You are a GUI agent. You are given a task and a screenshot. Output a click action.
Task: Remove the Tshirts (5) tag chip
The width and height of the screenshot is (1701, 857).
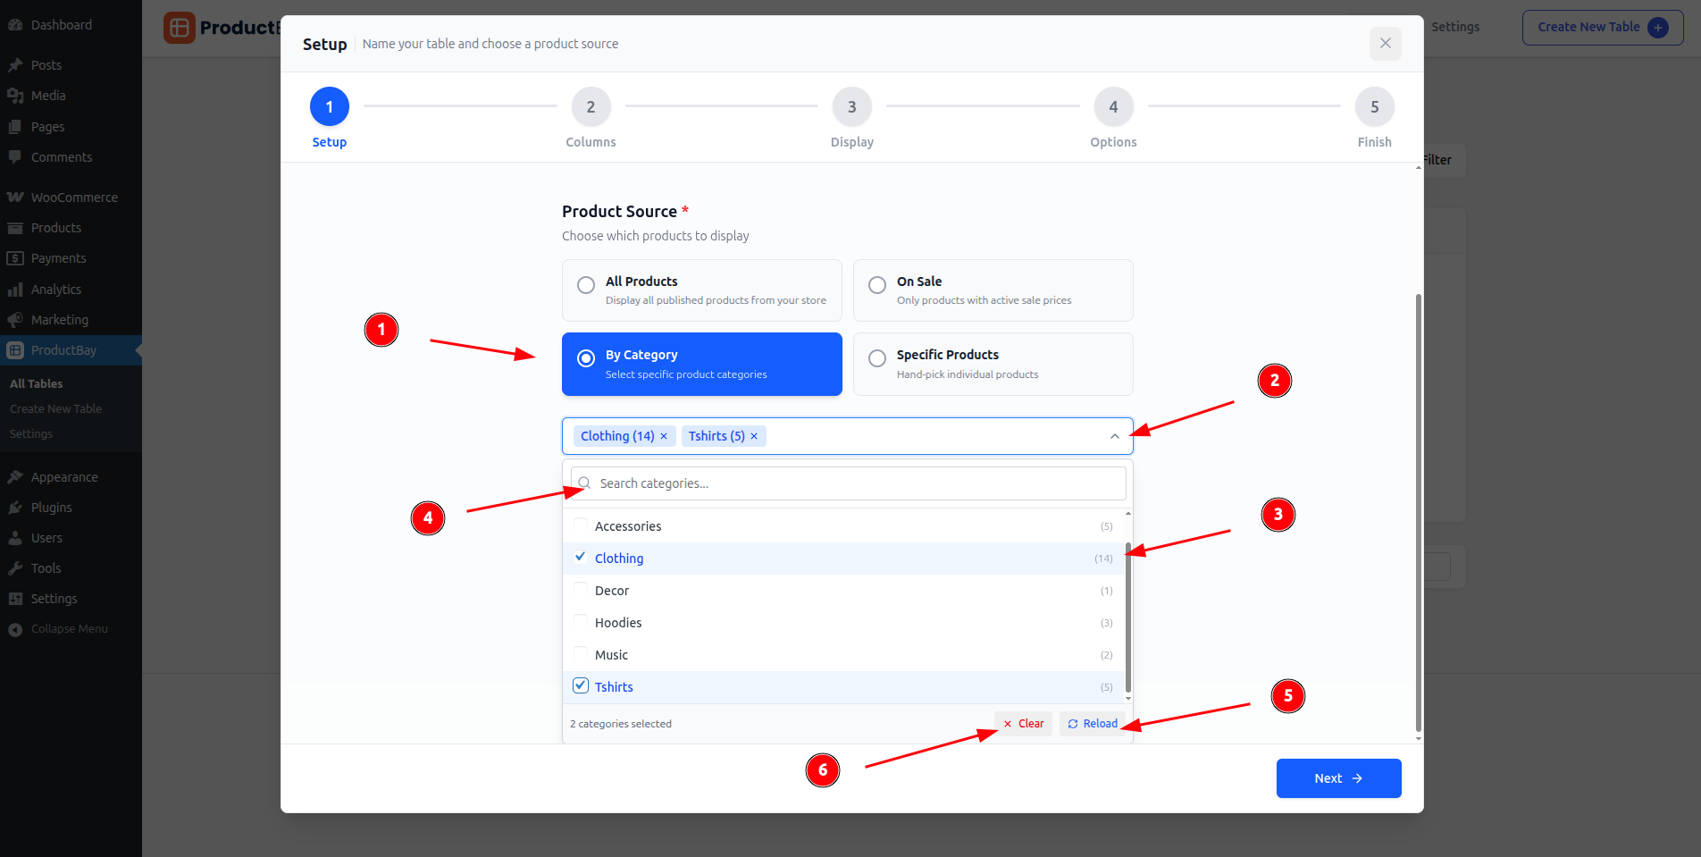[x=754, y=436]
